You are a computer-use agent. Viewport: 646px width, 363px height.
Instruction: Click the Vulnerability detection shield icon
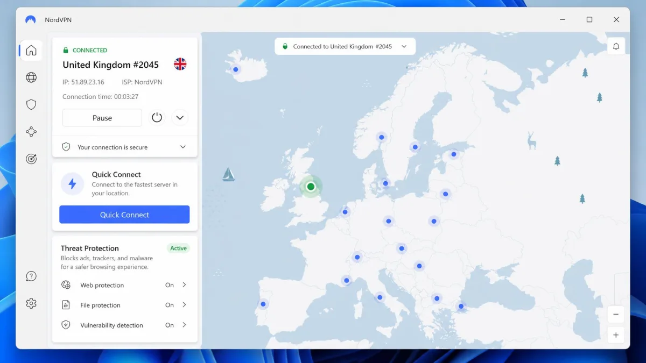(x=66, y=325)
